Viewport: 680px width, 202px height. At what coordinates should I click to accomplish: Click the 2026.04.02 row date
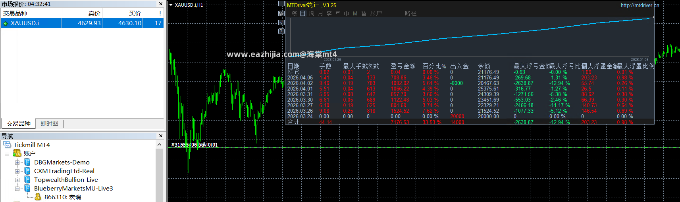300,83
